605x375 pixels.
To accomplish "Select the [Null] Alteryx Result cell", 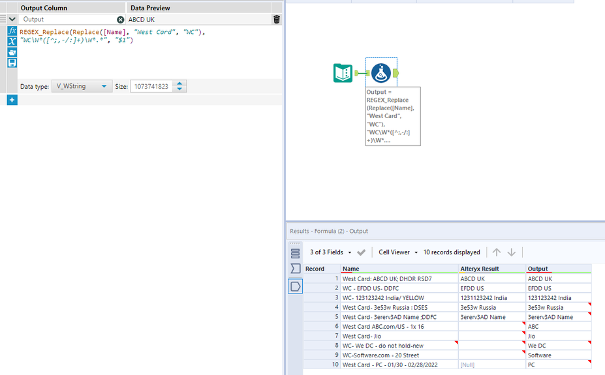I will click(492, 365).
